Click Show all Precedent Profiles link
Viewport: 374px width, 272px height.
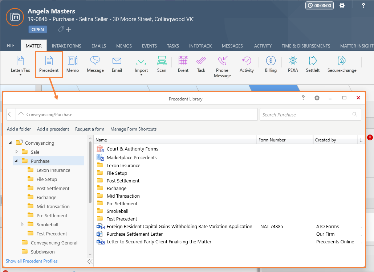(x=32, y=261)
